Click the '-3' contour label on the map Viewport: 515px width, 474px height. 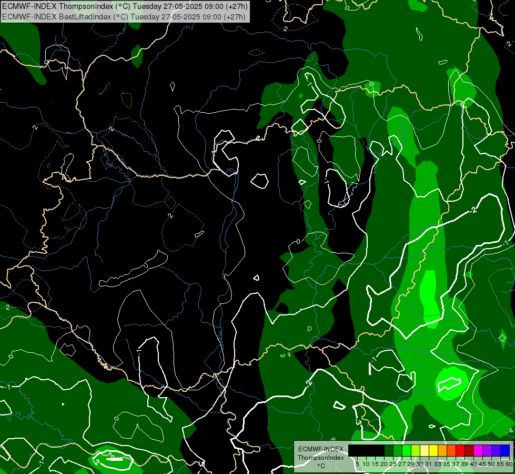(x=359, y=422)
